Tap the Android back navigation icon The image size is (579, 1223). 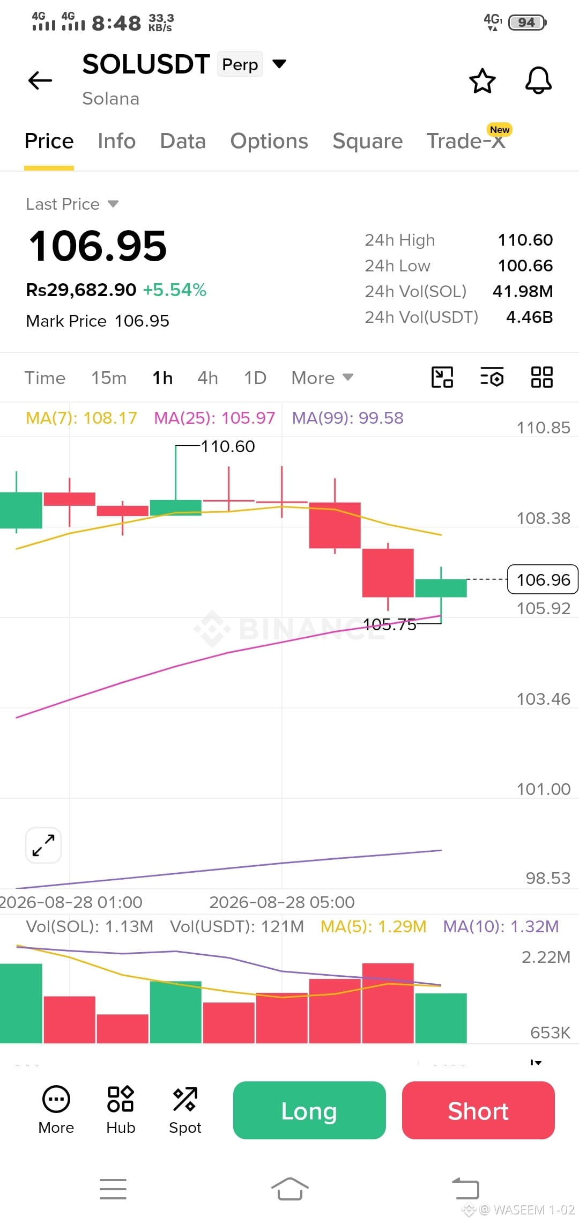click(466, 1188)
